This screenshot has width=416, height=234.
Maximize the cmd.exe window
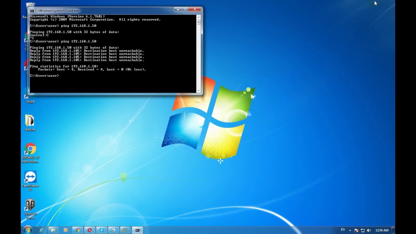[186, 9]
